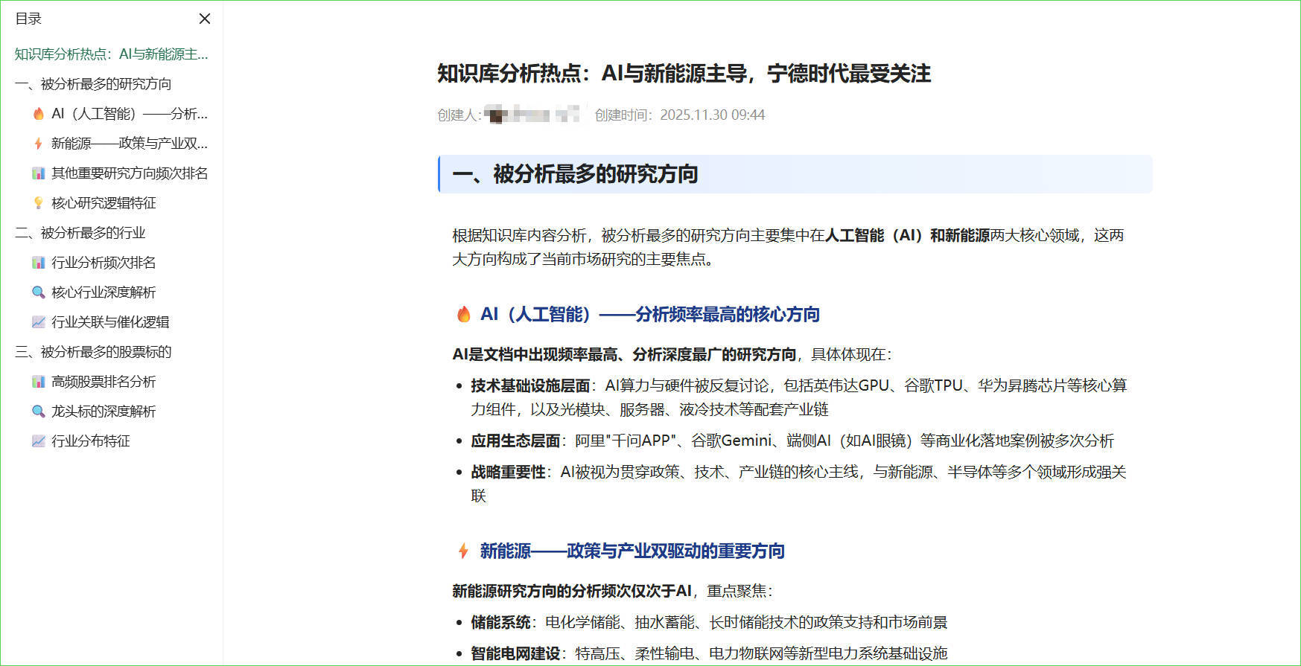Image resolution: width=1301 pixels, height=666 pixels.
Task: Open 高频股票排名分析 outline entry
Action: point(104,382)
